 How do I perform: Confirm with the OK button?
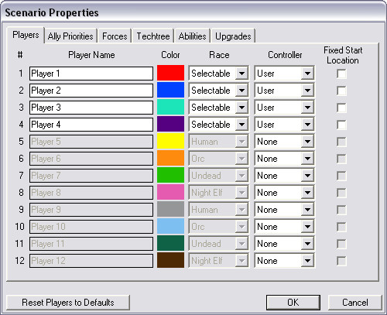click(293, 303)
